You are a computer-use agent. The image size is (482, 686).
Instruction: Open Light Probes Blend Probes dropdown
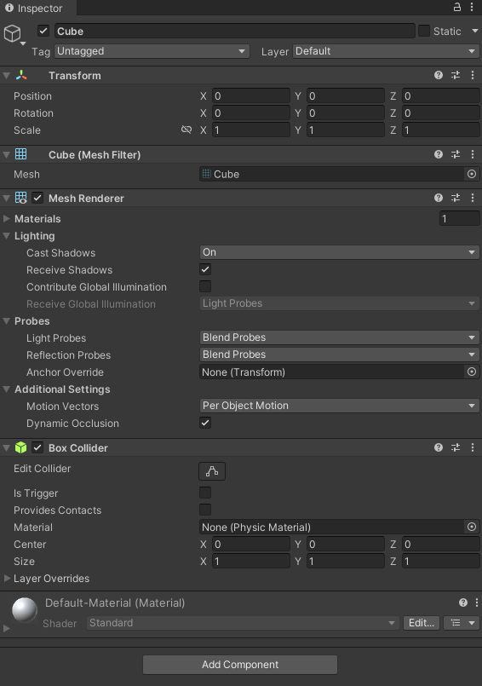click(x=340, y=337)
